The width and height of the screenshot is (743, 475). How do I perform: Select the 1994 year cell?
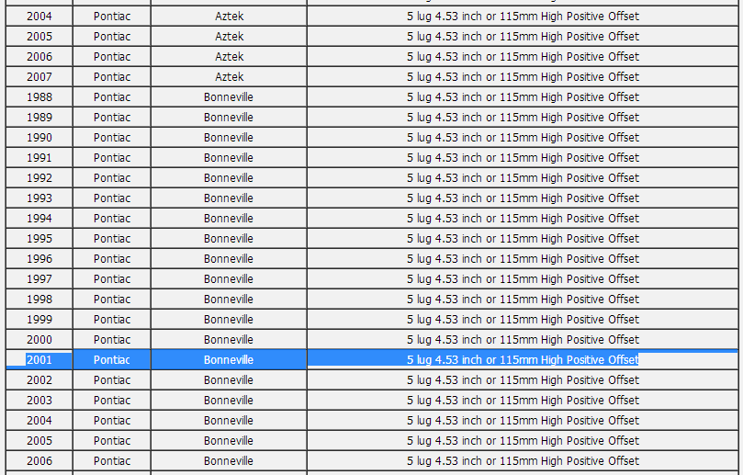click(39, 219)
